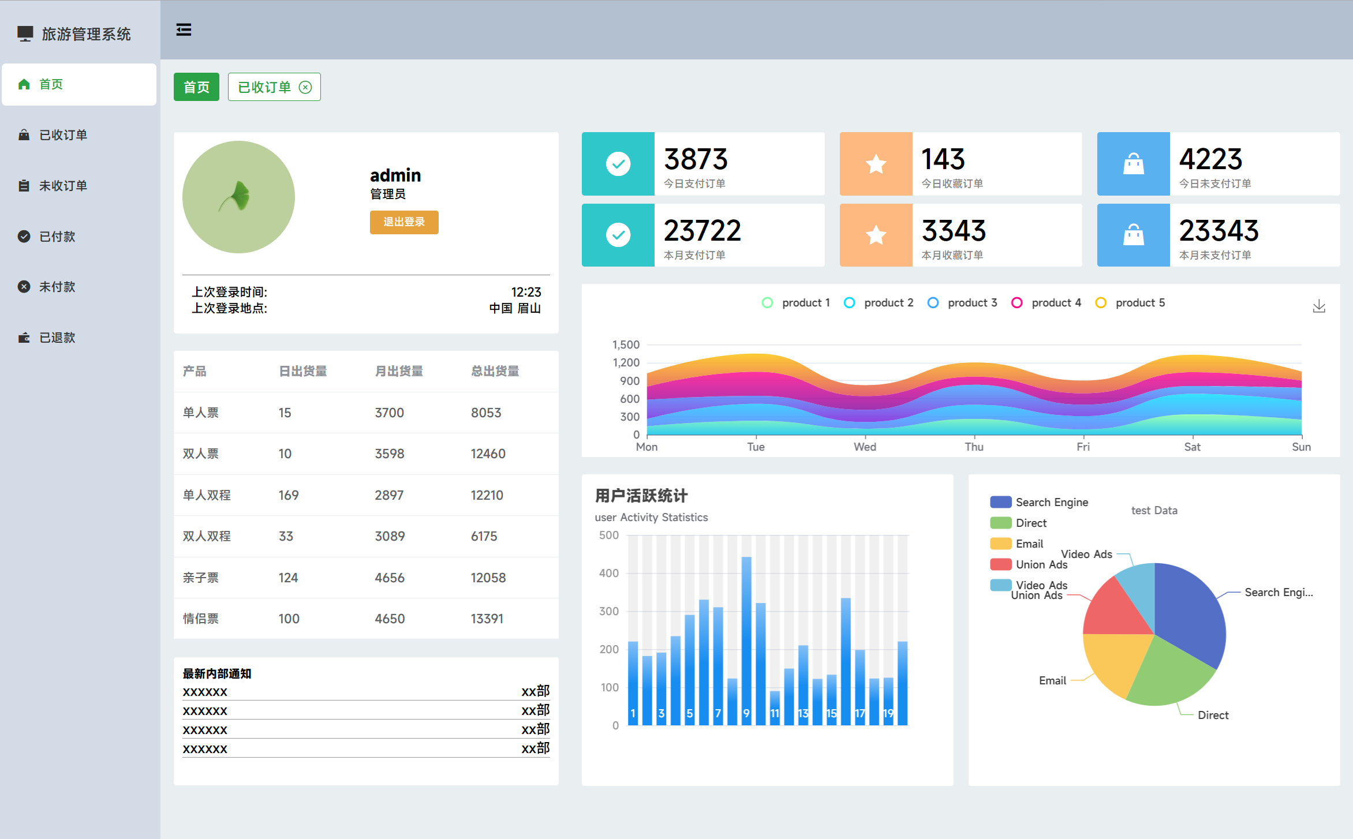The width and height of the screenshot is (1353, 839).
Task: Click the 用户活跃统计 chart title
Action: click(641, 496)
